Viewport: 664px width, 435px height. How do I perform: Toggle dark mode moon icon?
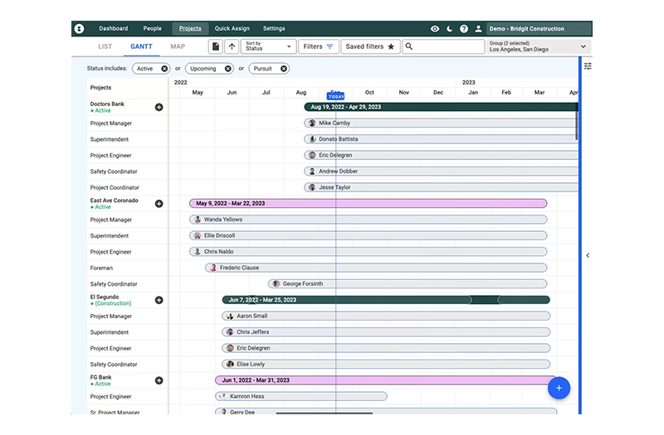pyautogui.click(x=449, y=29)
